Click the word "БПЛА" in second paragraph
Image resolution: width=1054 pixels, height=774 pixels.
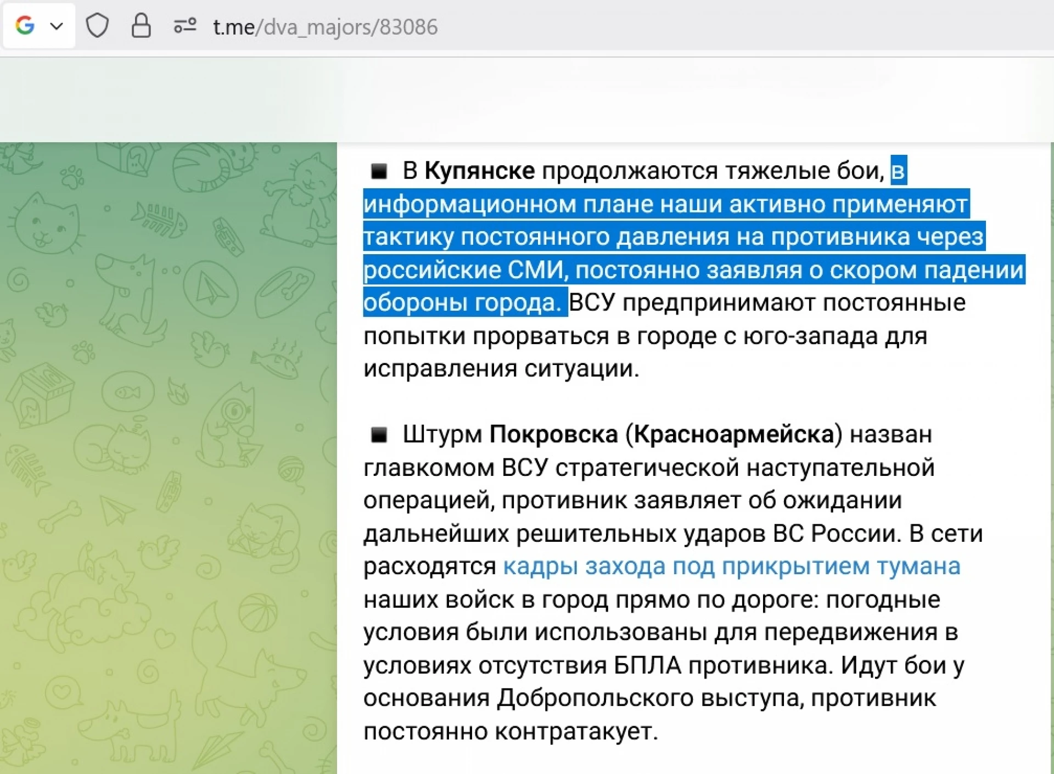647,665
